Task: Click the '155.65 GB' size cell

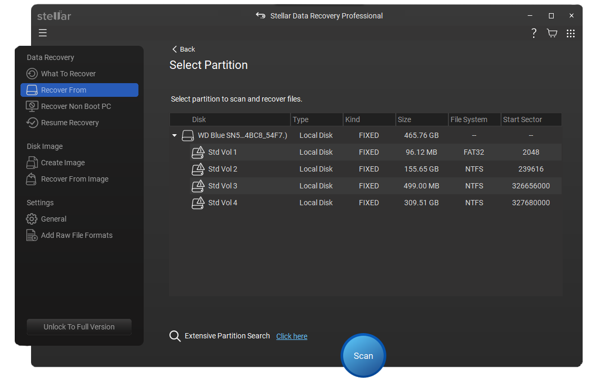Action: tap(421, 169)
